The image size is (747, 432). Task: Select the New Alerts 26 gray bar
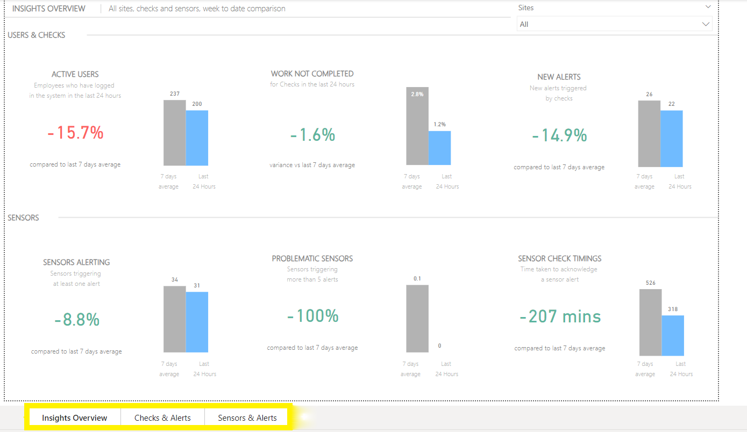coord(649,134)
